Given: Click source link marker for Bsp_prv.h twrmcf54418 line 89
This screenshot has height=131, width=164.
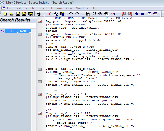Looking at the screenshot, I should point(40,34).
